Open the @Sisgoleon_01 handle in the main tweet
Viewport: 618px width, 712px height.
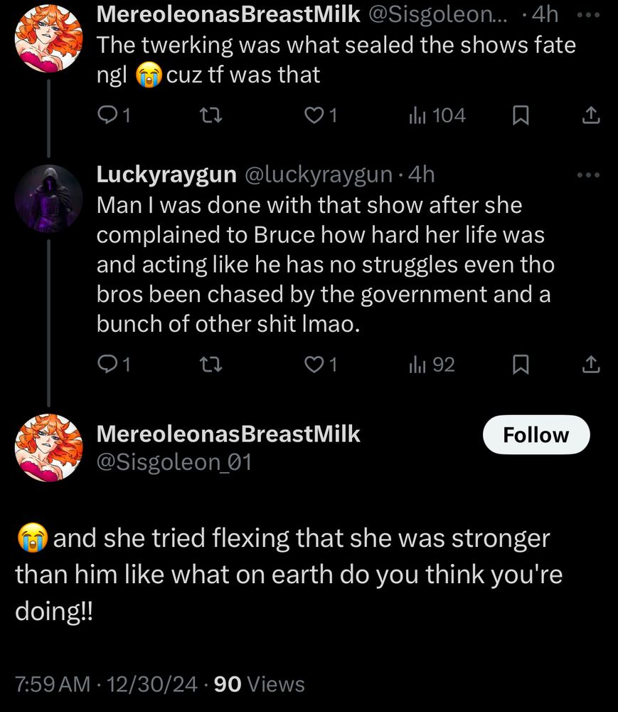tap(174, 463)
